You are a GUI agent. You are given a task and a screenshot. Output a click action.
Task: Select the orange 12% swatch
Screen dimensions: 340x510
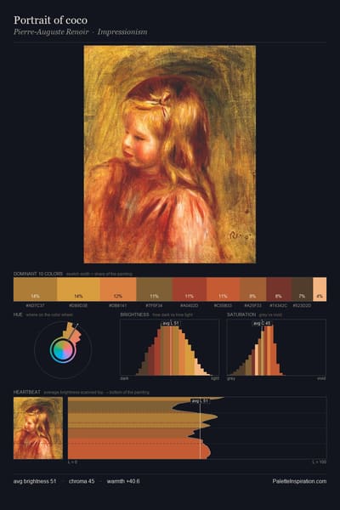(118, 289)
